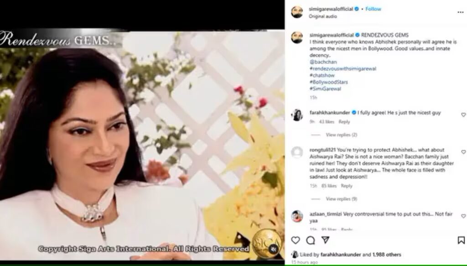Viewport: 467px width, 266px height.
Task: Unmute the video with speaker icon
Action: click(273, 249)
